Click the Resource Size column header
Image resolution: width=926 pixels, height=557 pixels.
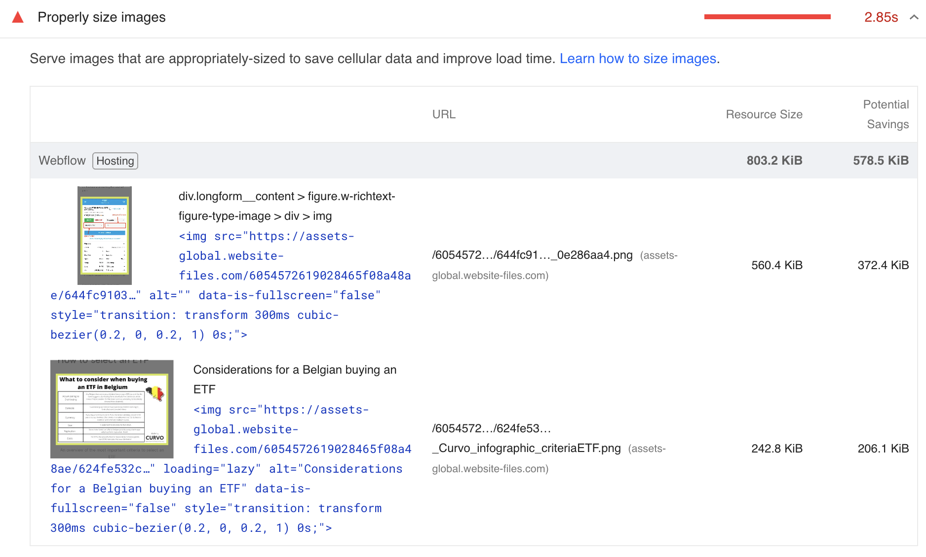[764, 114]
